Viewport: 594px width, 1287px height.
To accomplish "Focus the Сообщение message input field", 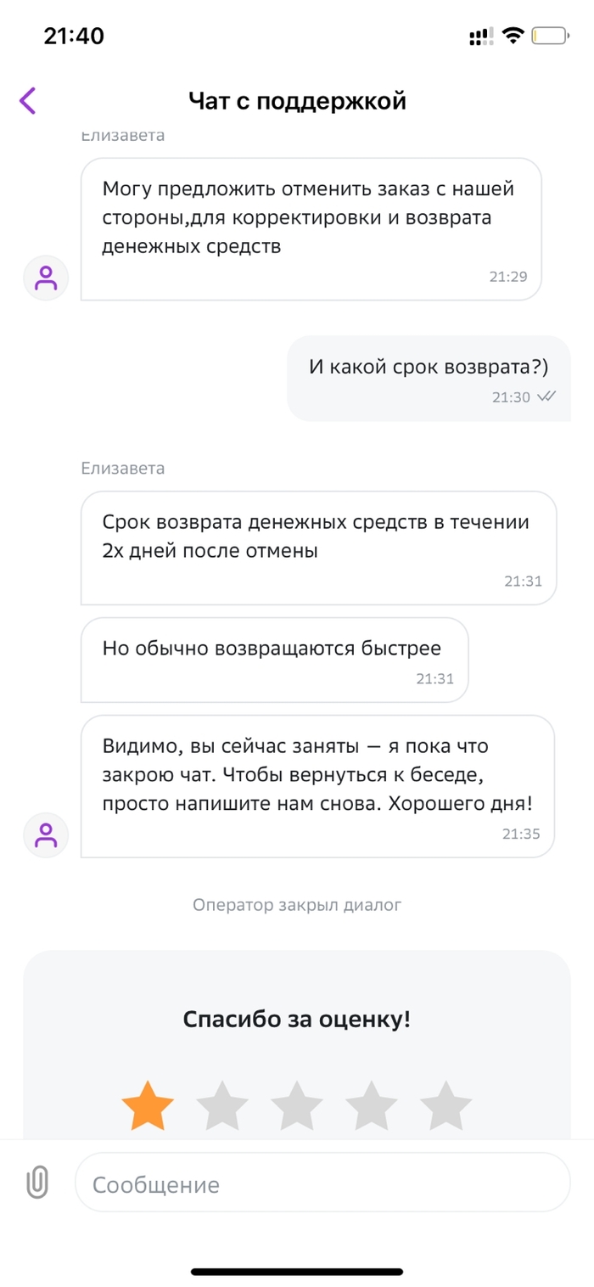I will tap(322, 1183).
